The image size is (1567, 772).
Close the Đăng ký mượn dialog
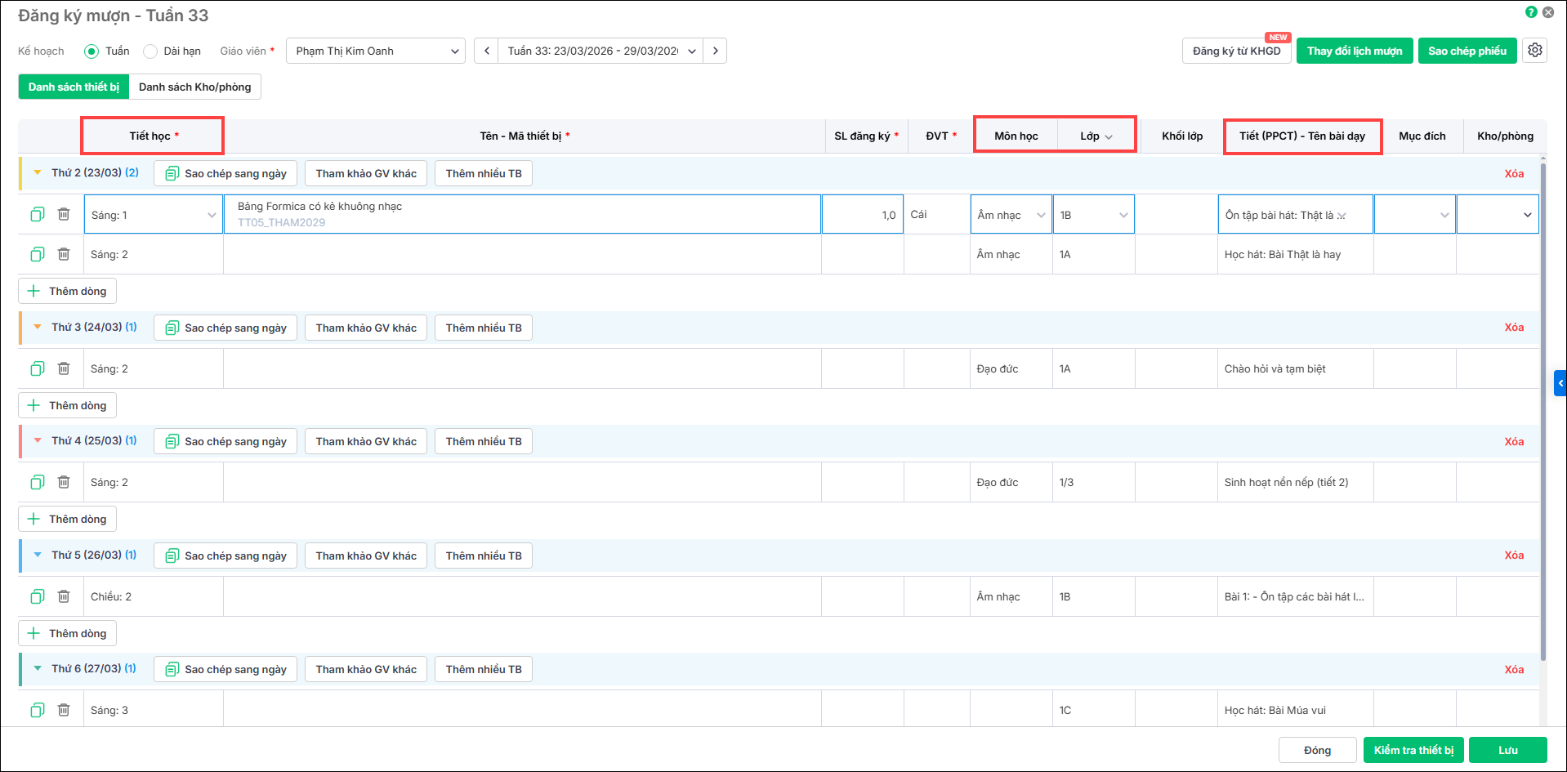point(1547,12)
